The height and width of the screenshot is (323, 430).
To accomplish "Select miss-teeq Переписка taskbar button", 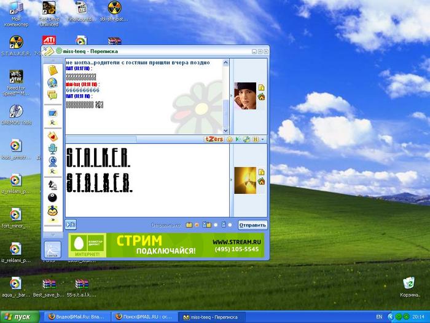I will point(212,317).
